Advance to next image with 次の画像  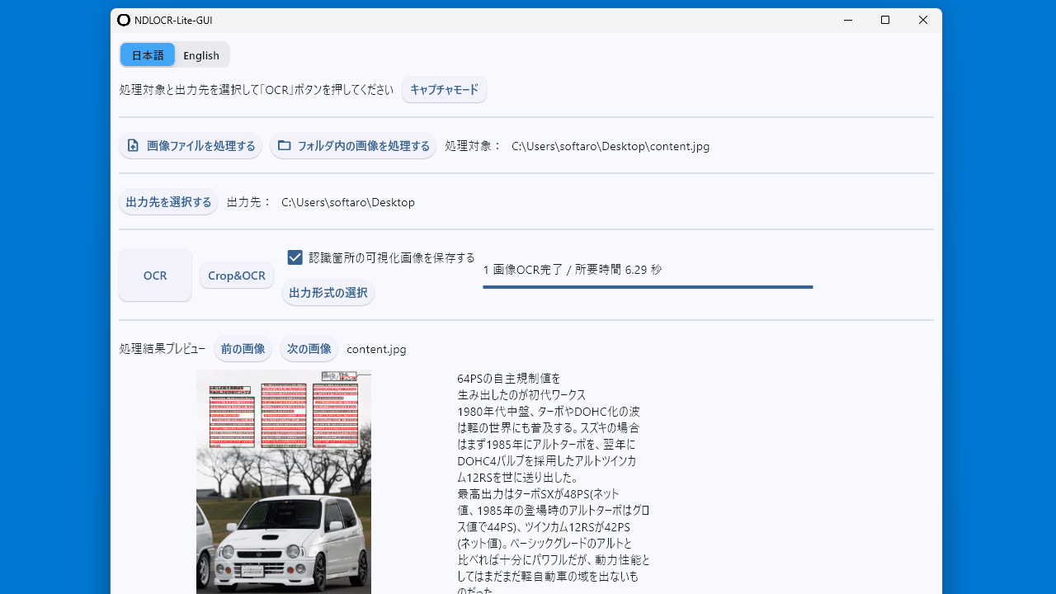click(x=309, y=349)
